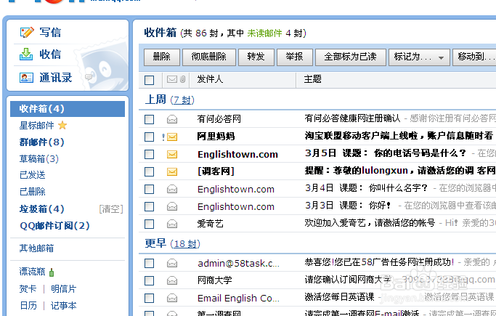Open the 贺卡 link
496x316 pixels.
click(28, 289)
